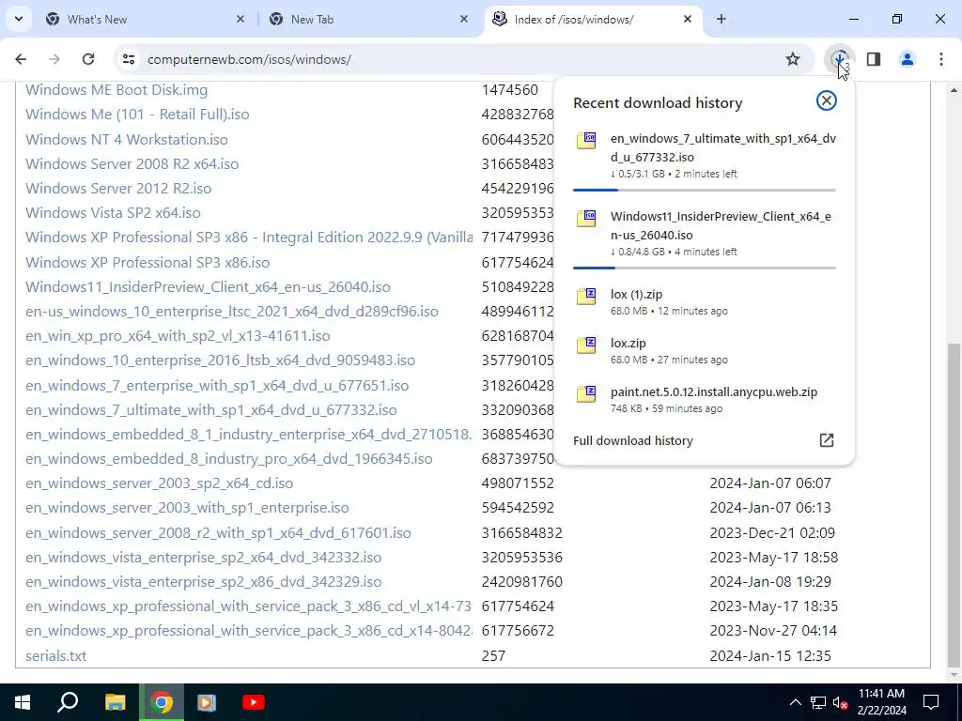The image size is (962, 721).
Task: Open paint.net.5.0.12.install.anycpu.web.zip download
Action: click(x=714, y=391)
